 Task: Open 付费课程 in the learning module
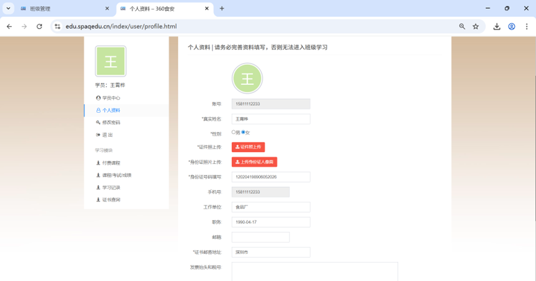(x=111, y=163)
